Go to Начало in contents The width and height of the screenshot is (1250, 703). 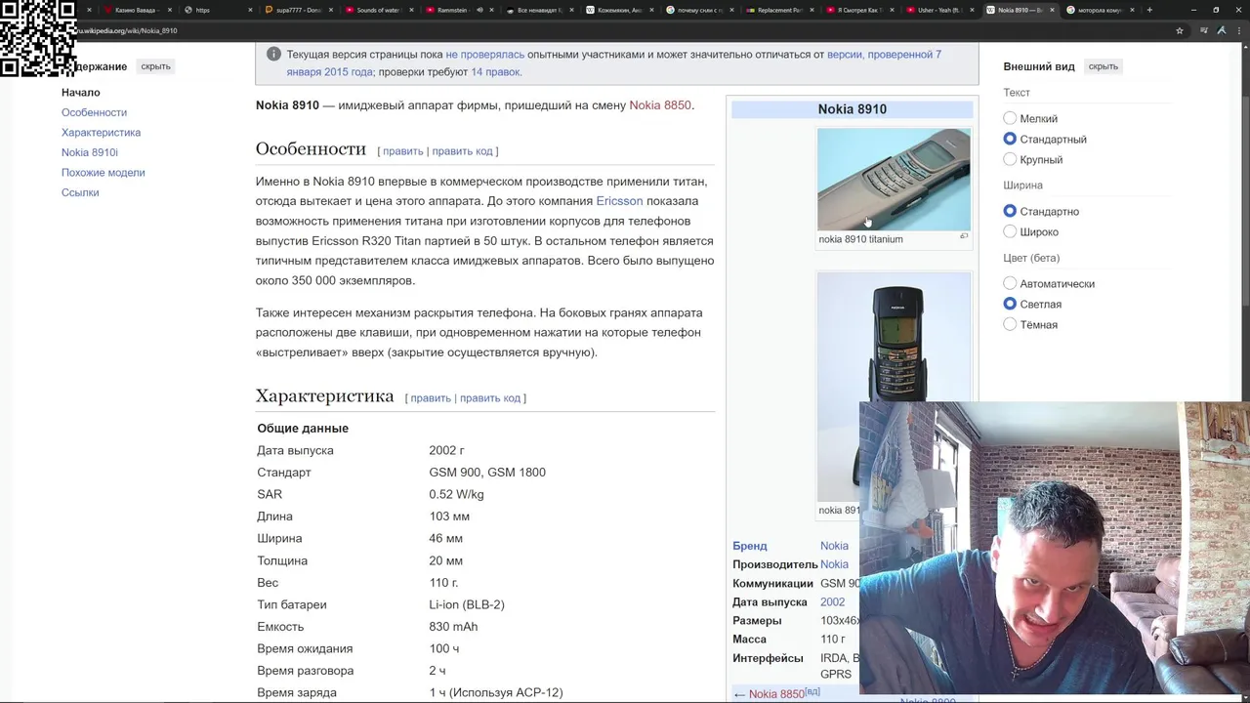click(x=81, y=93)
